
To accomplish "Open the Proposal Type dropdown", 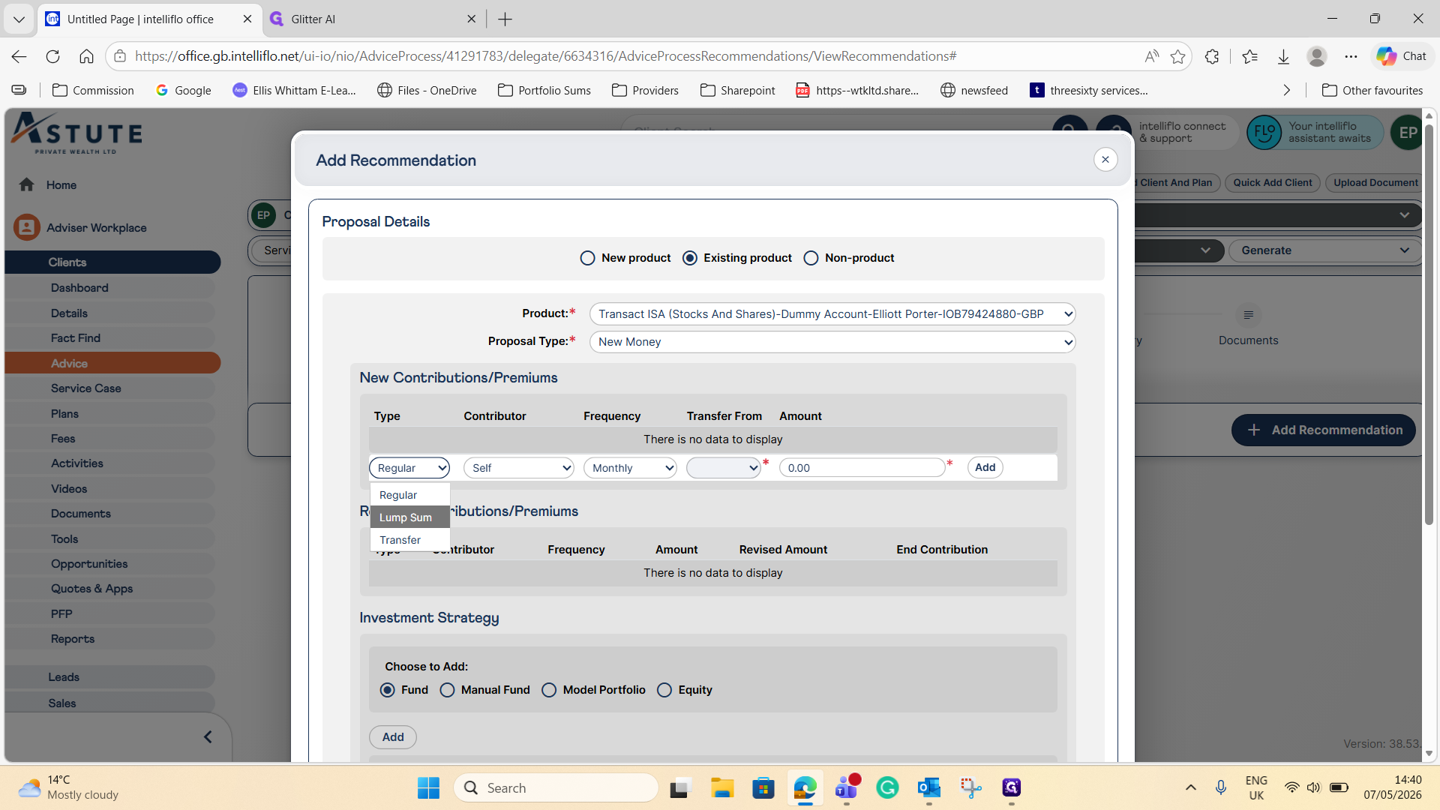I will (x=832, y=342).
